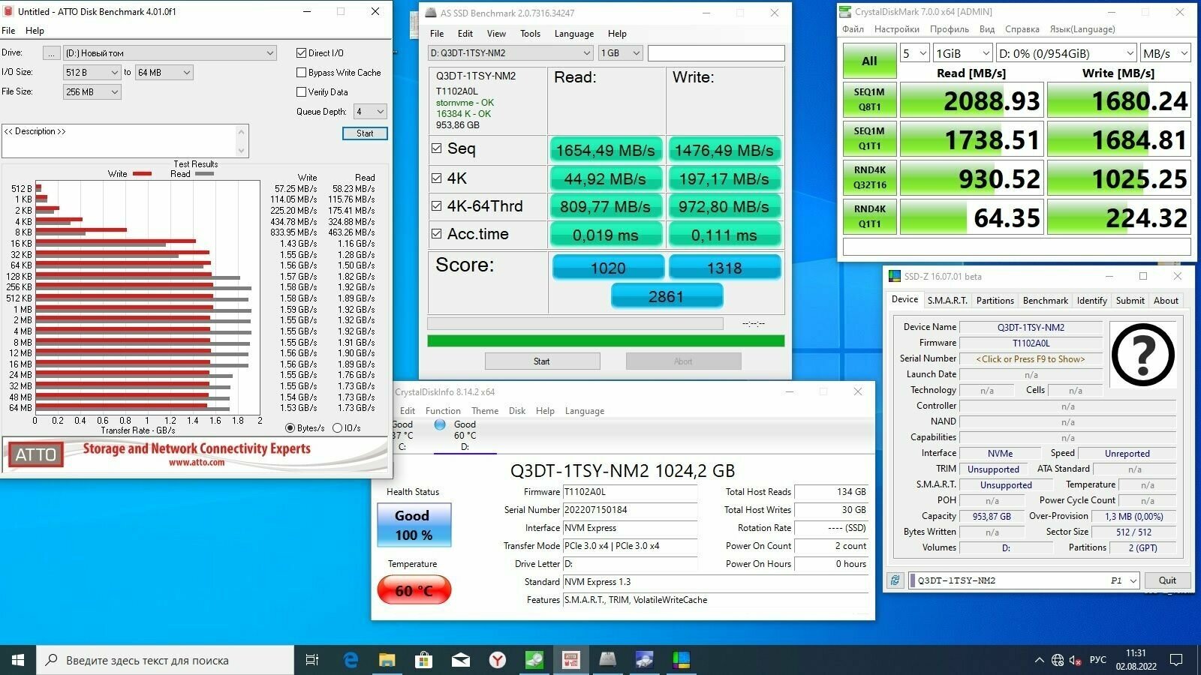Open the CrystalDiskMark test count dropdown

click(x=915, y=53)
